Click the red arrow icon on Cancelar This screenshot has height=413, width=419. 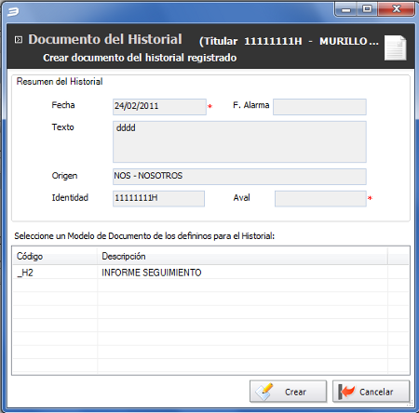point(346,392)
